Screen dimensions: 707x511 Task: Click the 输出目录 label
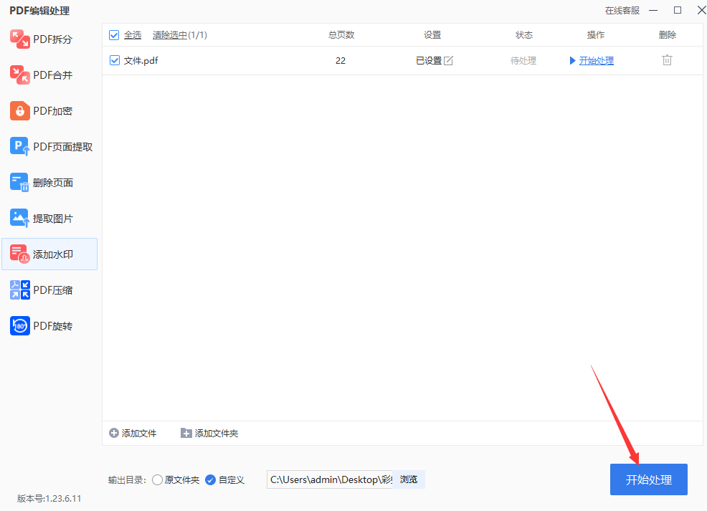127,480
